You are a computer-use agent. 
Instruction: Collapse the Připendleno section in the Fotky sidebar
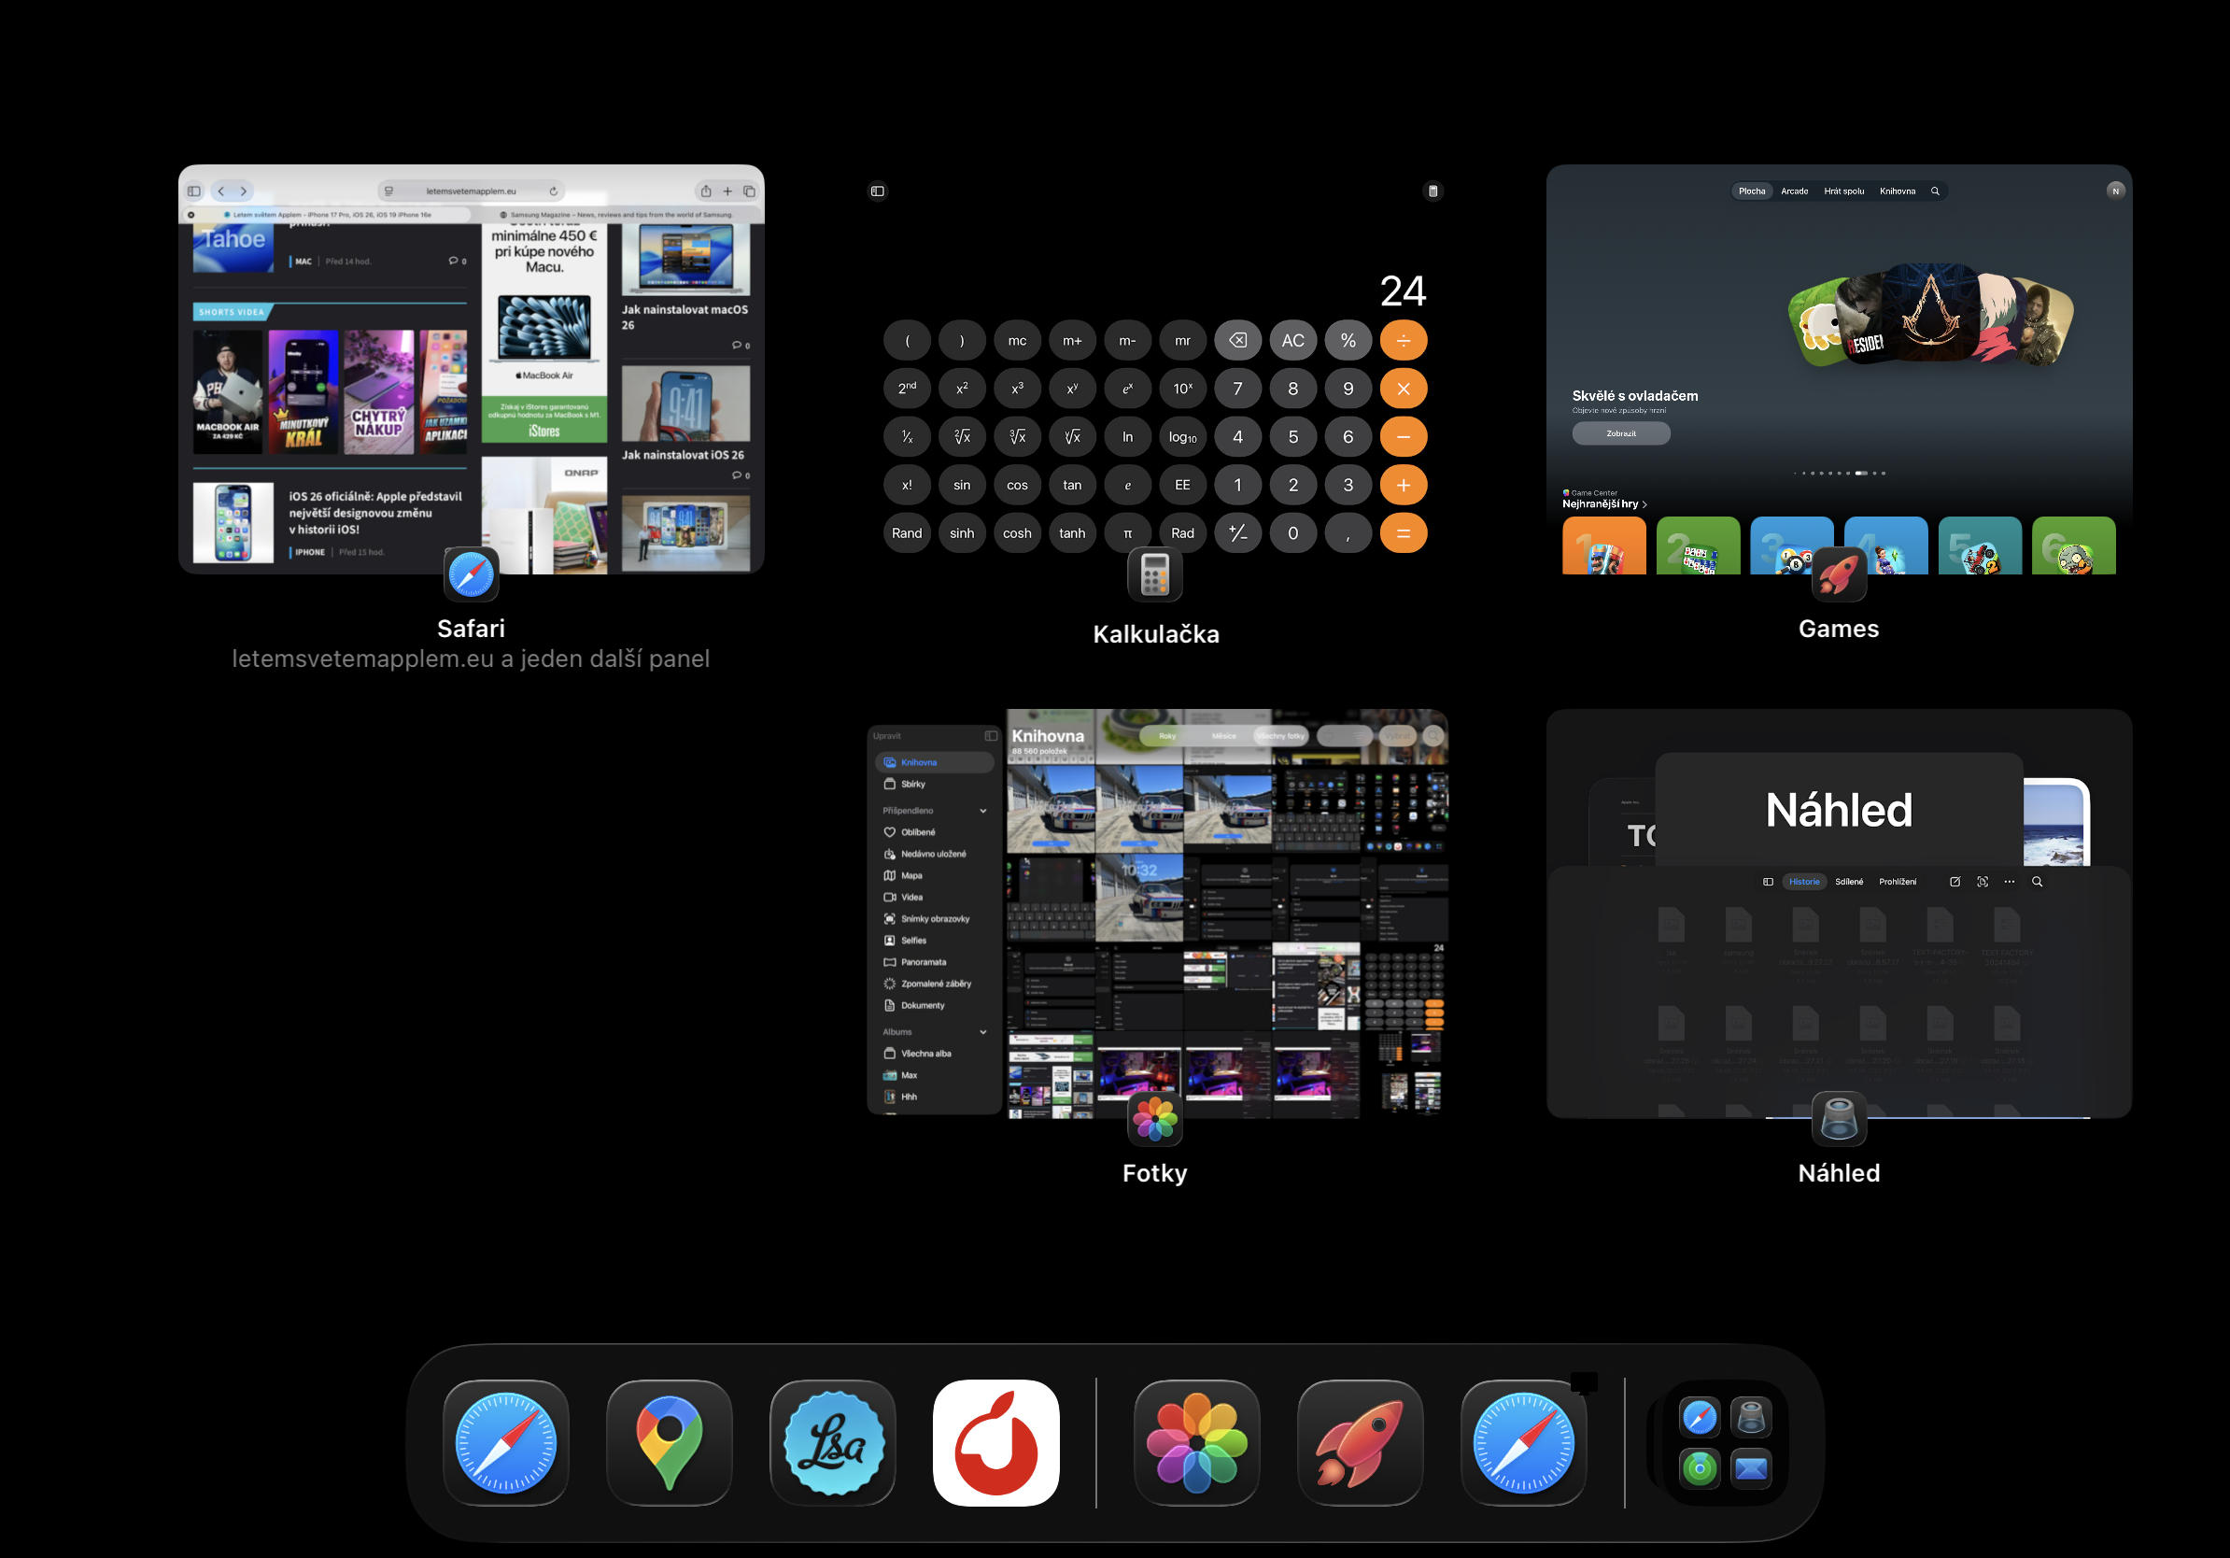[983, 810]
